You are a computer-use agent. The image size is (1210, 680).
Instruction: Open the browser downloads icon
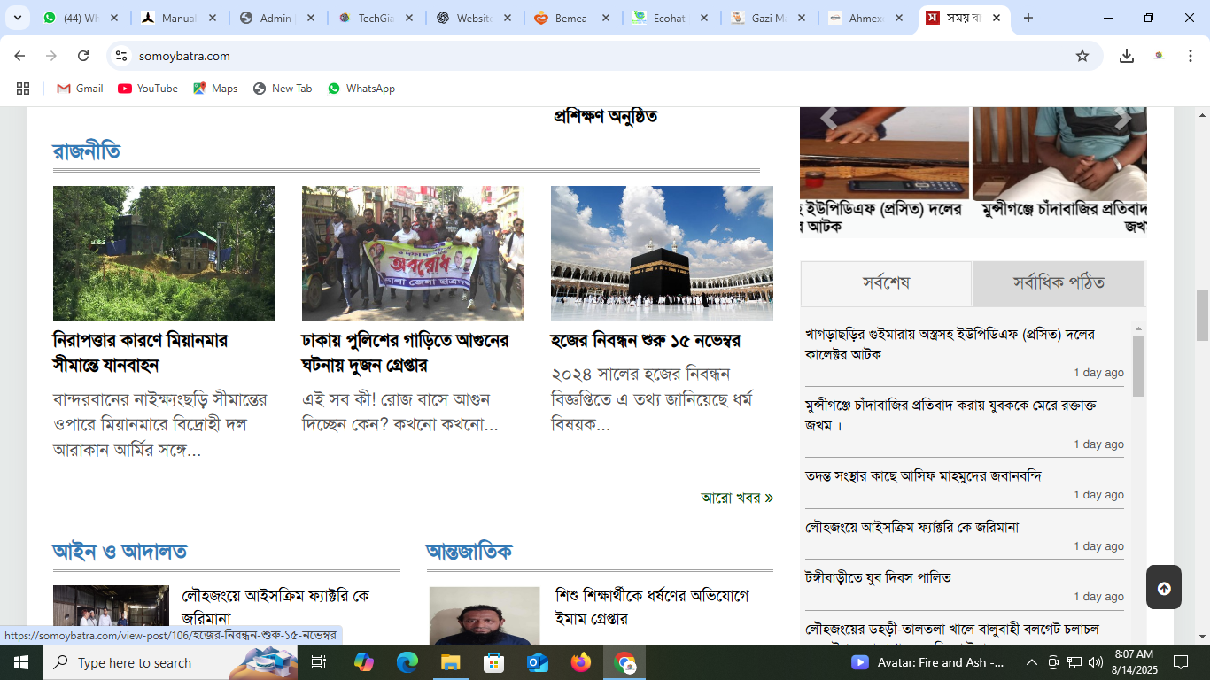[1126, 56]
